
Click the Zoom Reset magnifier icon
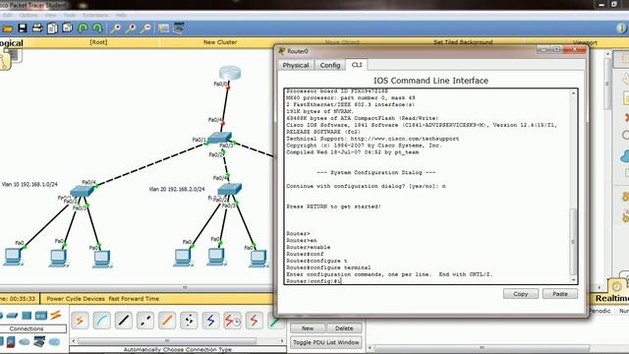[x=131, y=29]
